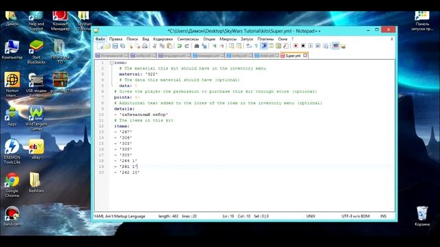Viewport: 440px width, 247px height.
Task: Start macro recording with red dot icon
Action: (x=296, y=46)
